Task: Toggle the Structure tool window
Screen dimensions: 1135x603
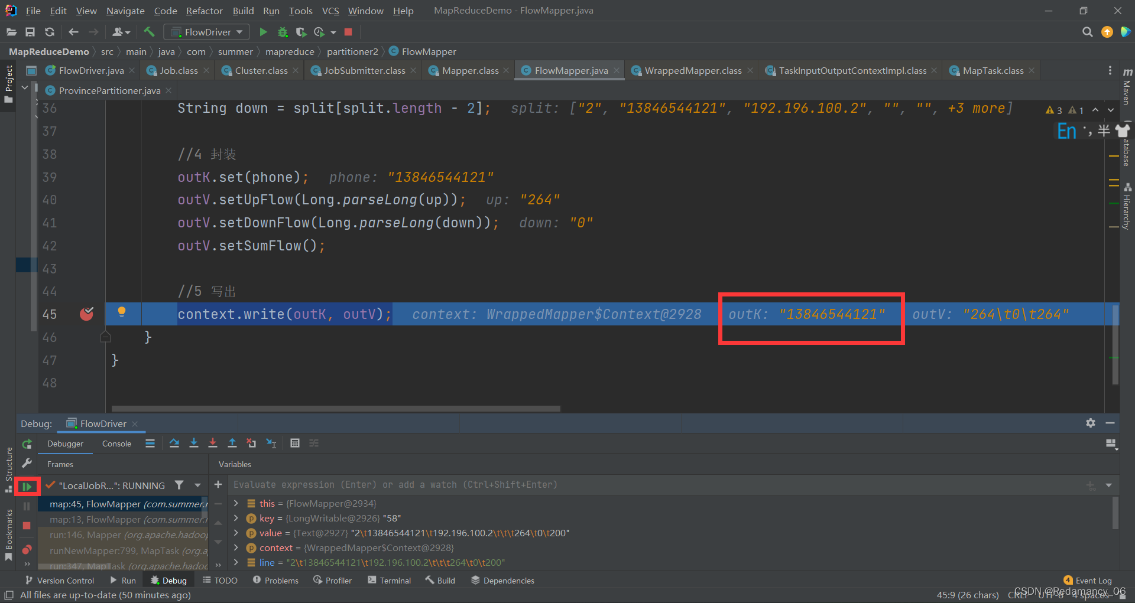Action: tap(8, 470)
